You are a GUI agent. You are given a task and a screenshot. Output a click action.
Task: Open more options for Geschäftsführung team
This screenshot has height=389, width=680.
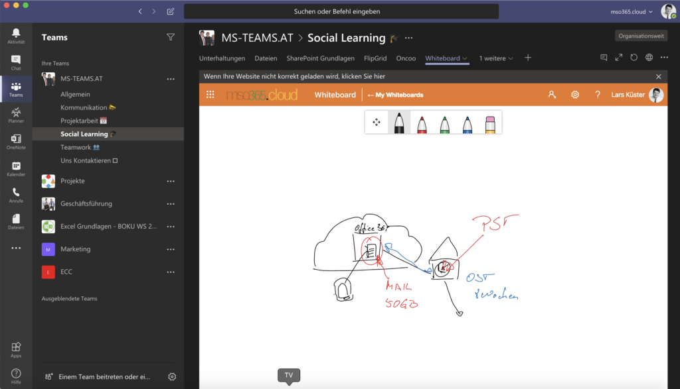click(171, 204)
